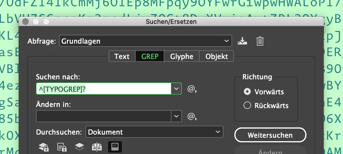Image resolution: width=343 pixels, height=154 pixels.
Task: Click the Ändern button
Action: [270, 150]
